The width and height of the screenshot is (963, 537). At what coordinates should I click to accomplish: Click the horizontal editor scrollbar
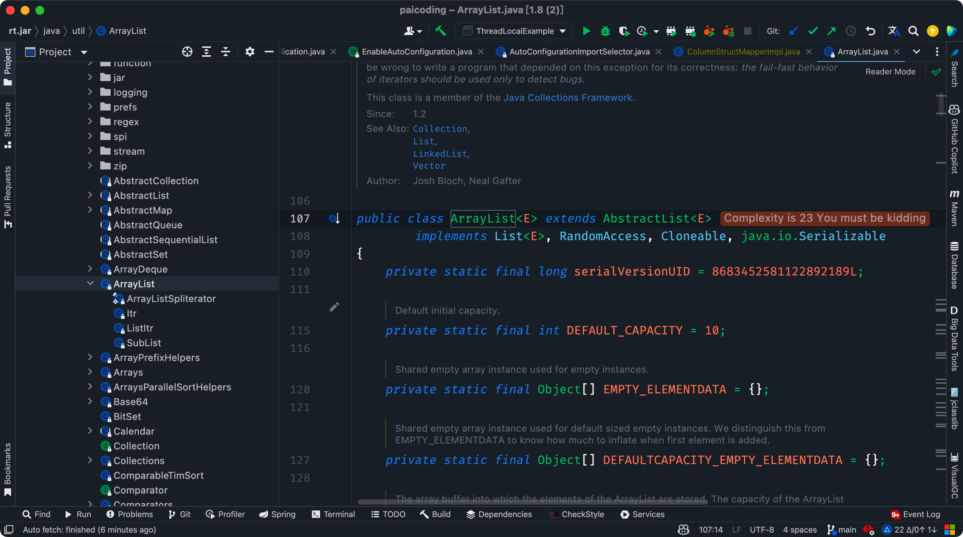(x=532, y=502)
